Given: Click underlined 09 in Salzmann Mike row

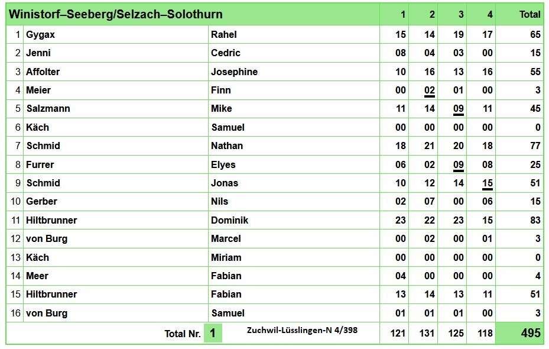Looking at the screenshot, I should pyautogui.click(x=459, y=109).
